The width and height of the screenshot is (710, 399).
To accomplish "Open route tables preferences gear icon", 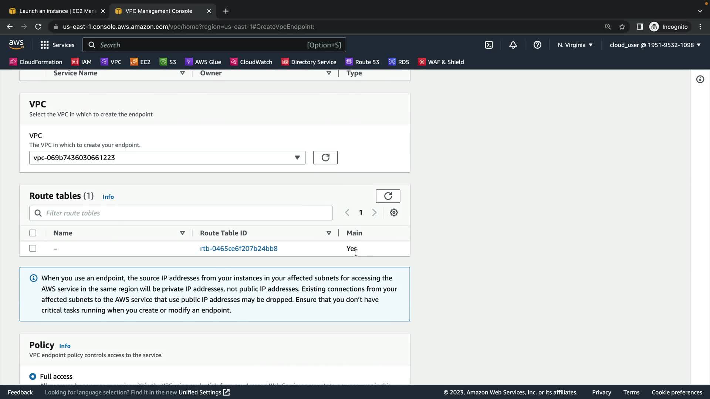I will [394, 212].
